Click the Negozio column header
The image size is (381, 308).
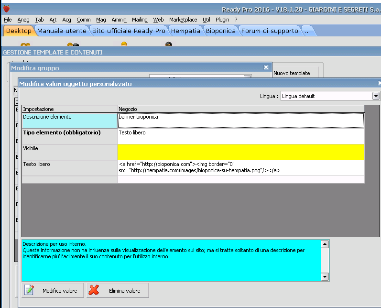coord(241,109)
